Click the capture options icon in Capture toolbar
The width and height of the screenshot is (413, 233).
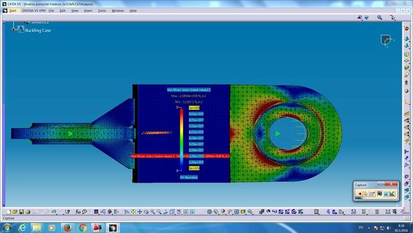point(372,194)
